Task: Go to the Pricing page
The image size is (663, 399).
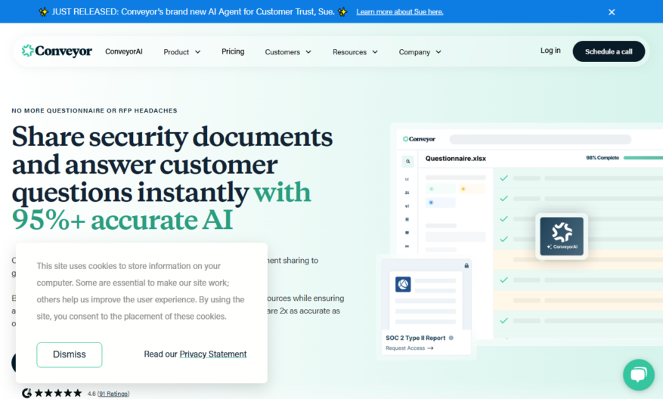Action: (233, 51)
